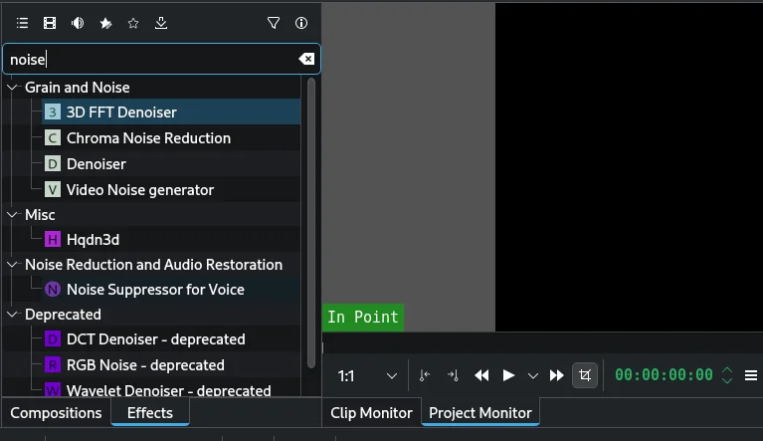Collapse the Misc category
This screenshot has width=763, height=441.
(x=12, y=215)
